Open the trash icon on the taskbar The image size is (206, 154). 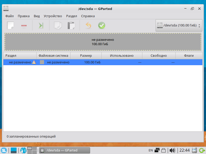(x=194, y=150)
